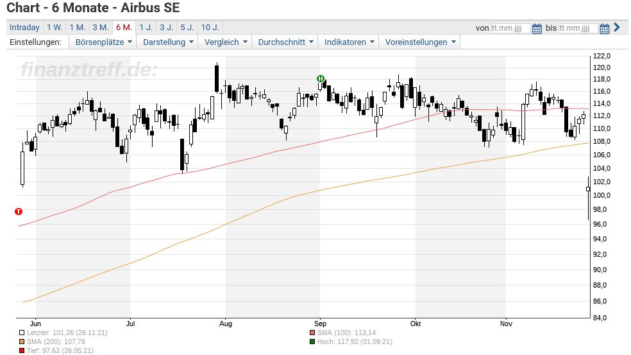Click the white Letzter legend swatch
Viewport: 631px width, 355px height.
point(22,333)
